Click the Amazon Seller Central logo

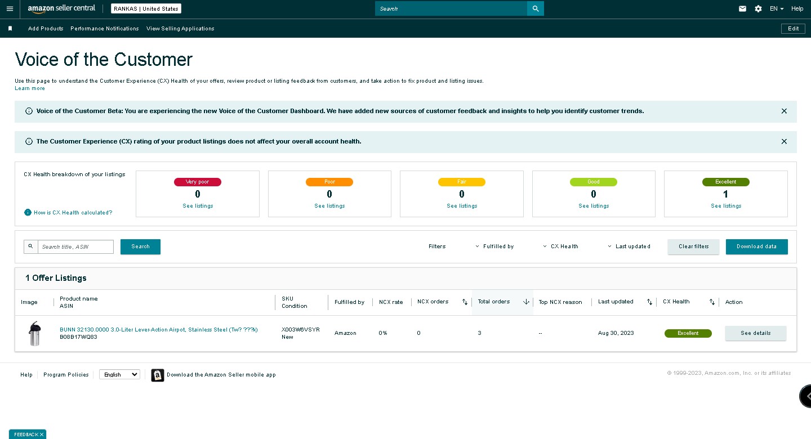pyautogui.click(x=61, y=8)
